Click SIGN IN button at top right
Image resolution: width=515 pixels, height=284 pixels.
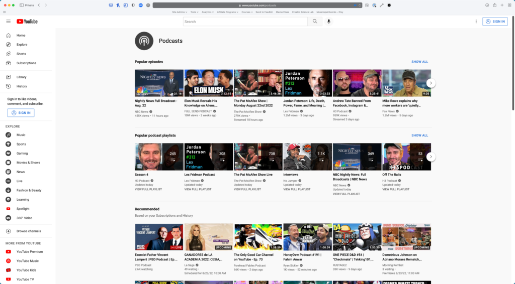[x=495, y=22]
